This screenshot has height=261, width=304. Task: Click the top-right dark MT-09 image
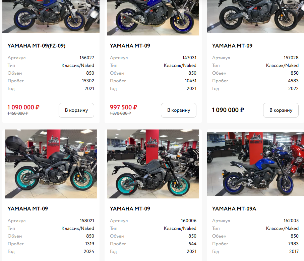(x=255, y=16)
